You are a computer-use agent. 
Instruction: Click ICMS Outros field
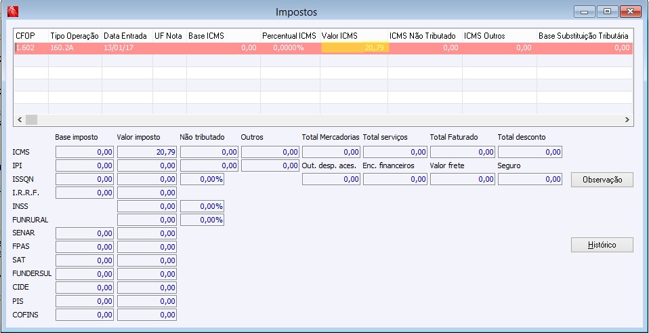(x=270, y=153)
